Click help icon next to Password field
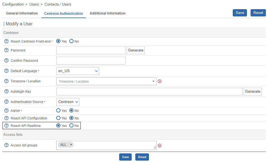 point(6,50)
